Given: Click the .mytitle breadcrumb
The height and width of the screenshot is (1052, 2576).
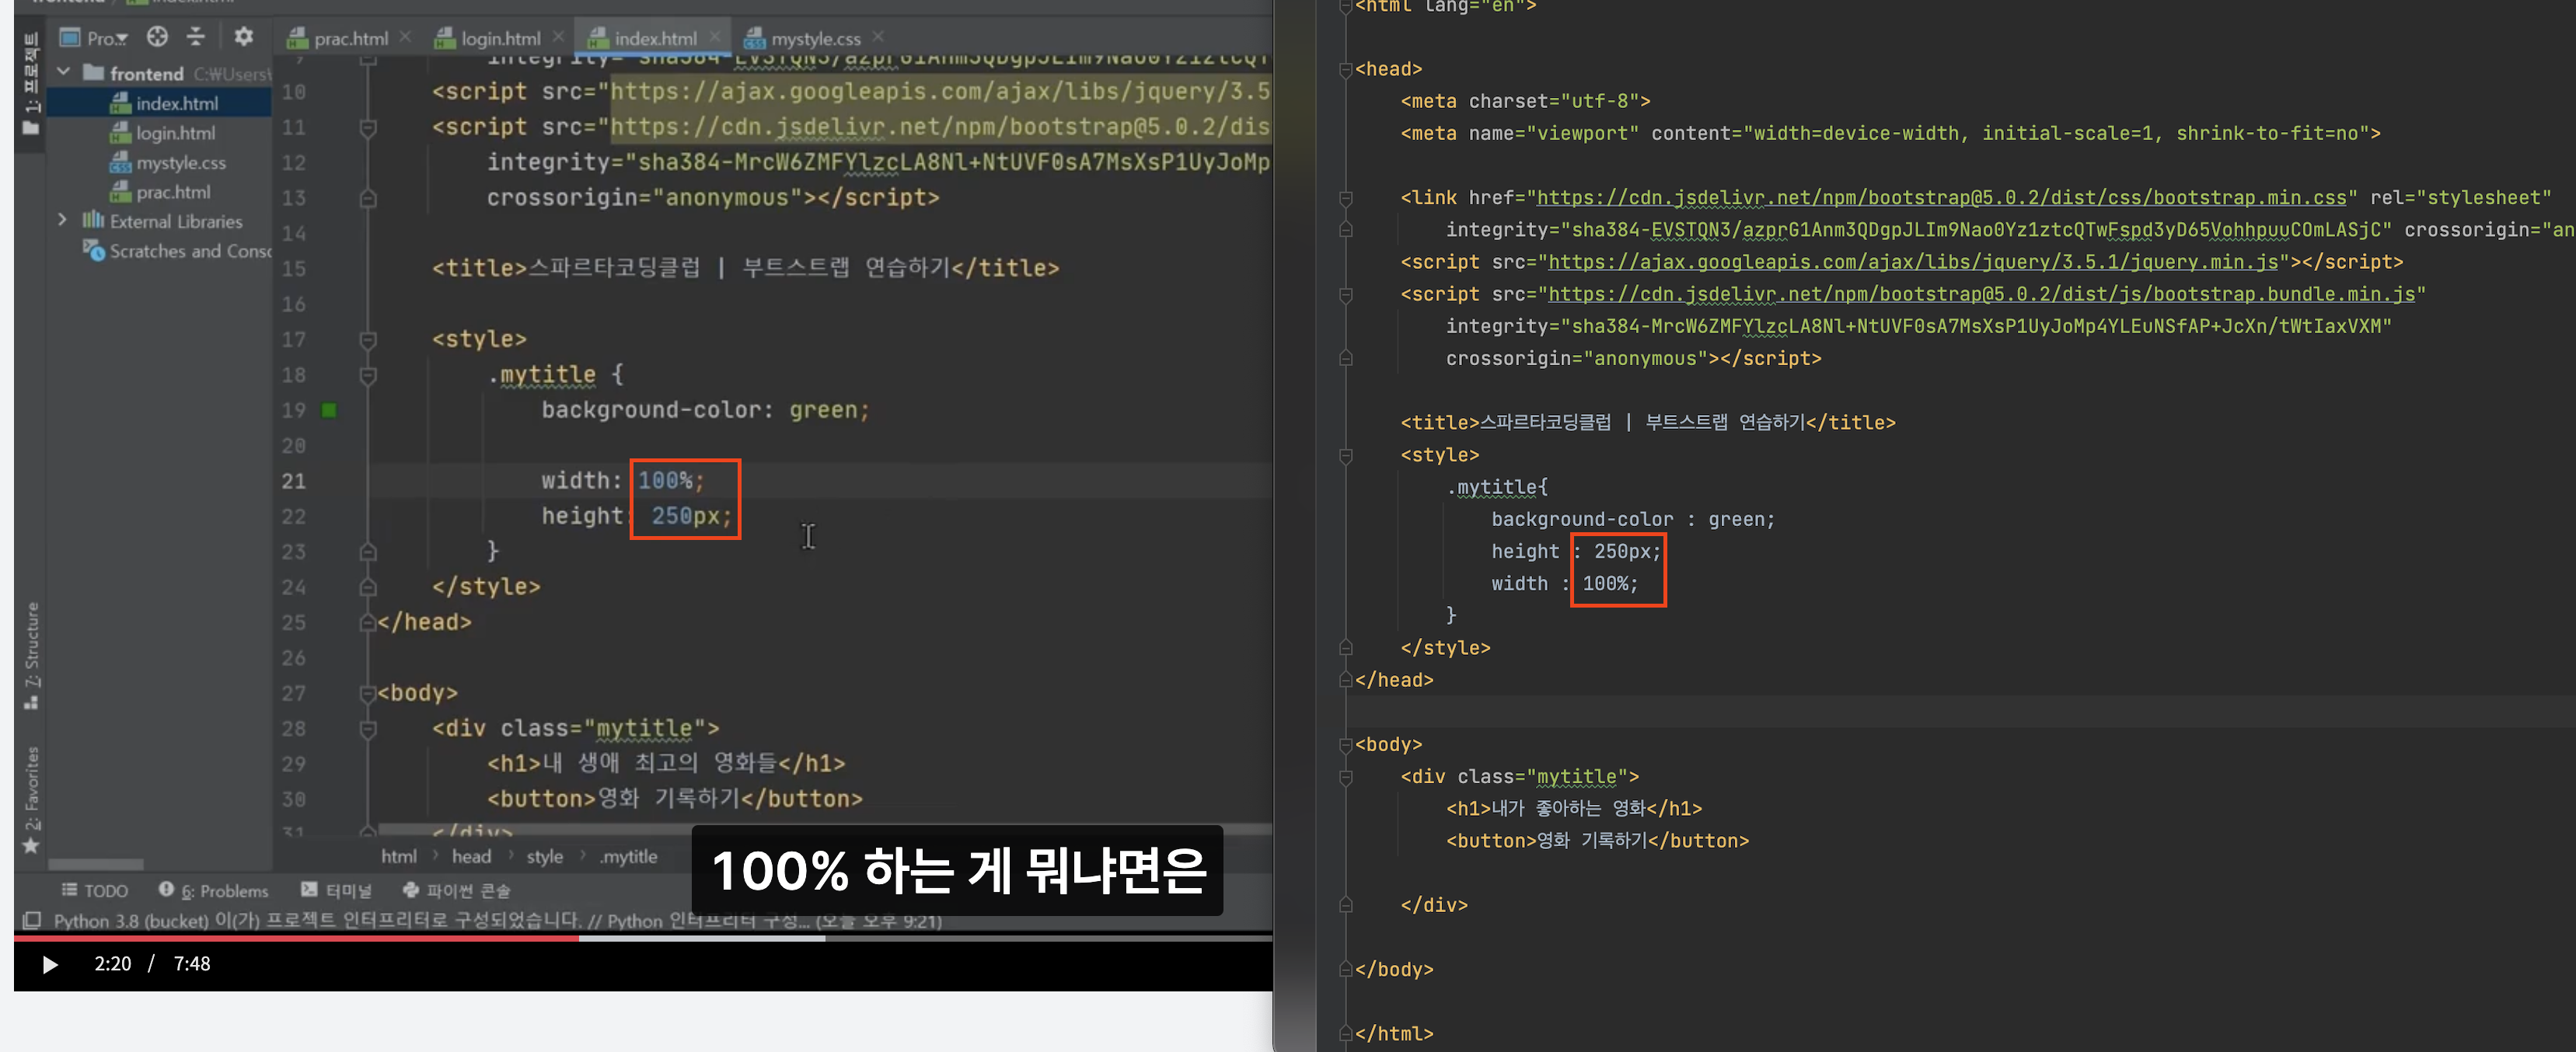Looking at the screenshot, I should pyautogui.click(x=630, y=856).
